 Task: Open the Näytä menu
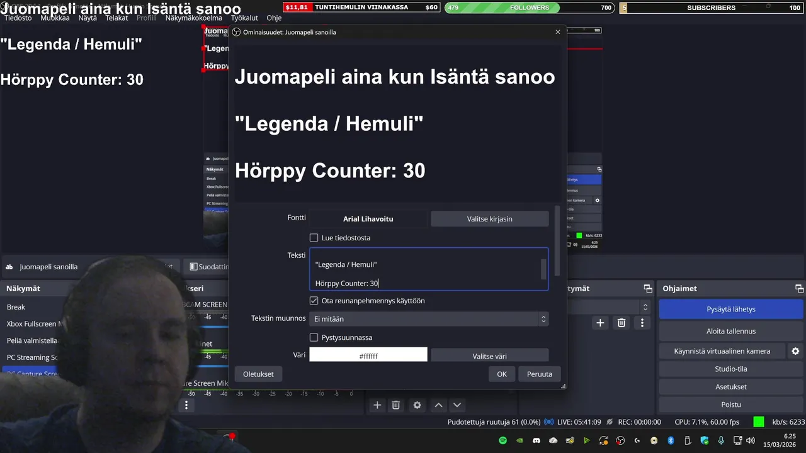pos(88,18)
